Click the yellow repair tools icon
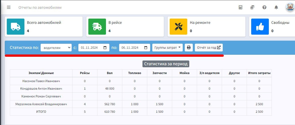 pos(178,27)
